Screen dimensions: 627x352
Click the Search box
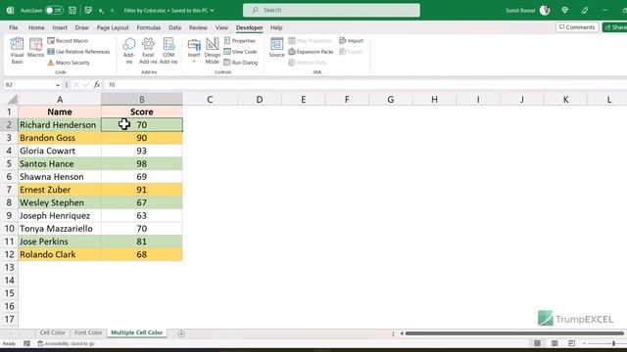pyautogui.click(x=331, y=10)
